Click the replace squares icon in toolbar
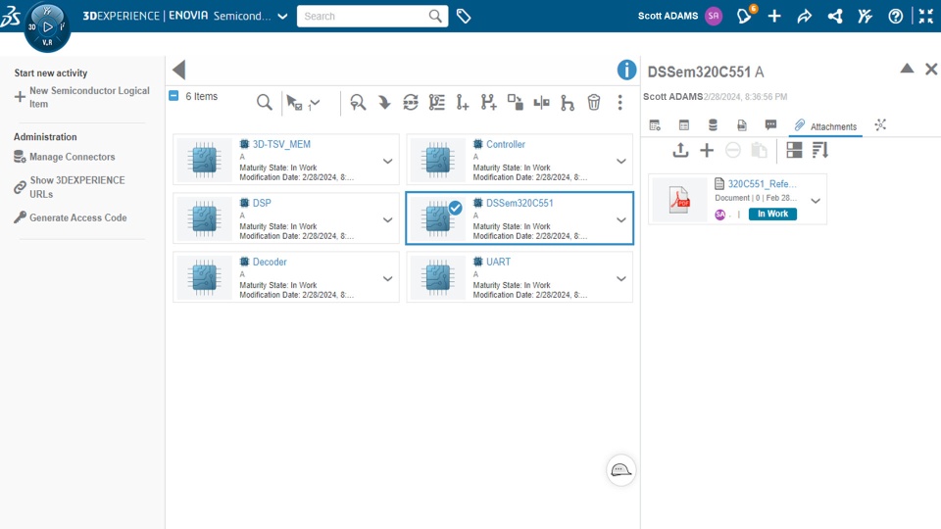This screenshot has width=941, height=529. 515,102
